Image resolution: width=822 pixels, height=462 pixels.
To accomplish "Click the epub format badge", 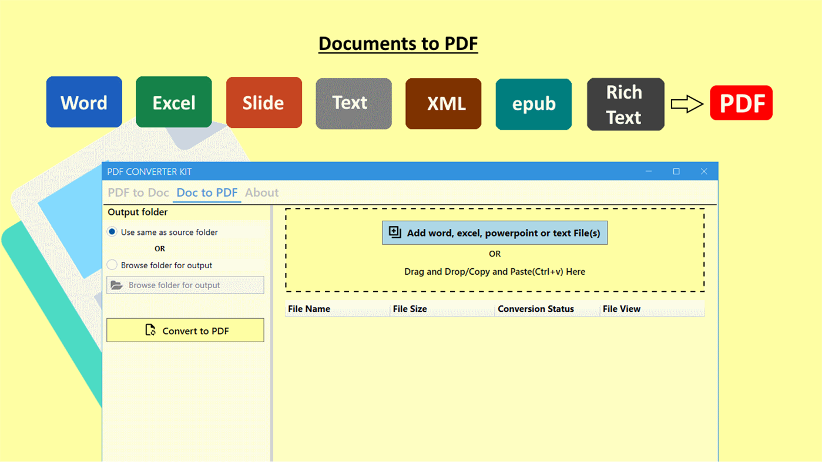I will pyautogui.click(x=533, y=104).
